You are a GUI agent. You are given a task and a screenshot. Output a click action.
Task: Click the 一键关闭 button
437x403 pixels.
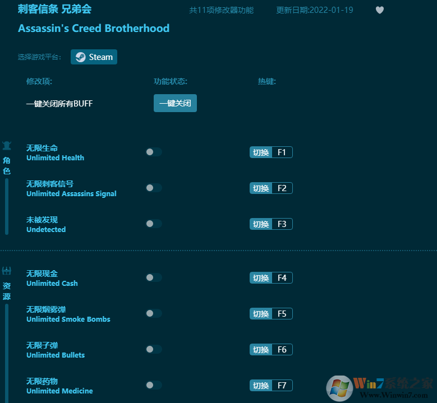tap(175, 103)
